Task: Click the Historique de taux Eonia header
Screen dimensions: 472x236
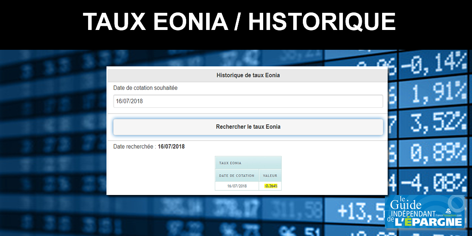Action: (248, 75)
